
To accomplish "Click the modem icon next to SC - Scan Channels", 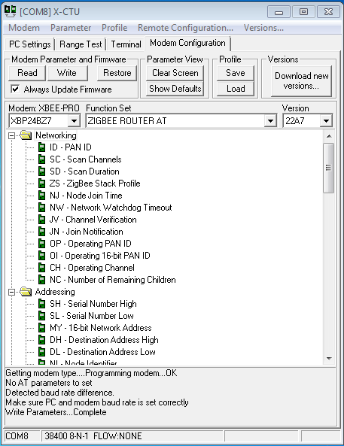I will 41,159.
